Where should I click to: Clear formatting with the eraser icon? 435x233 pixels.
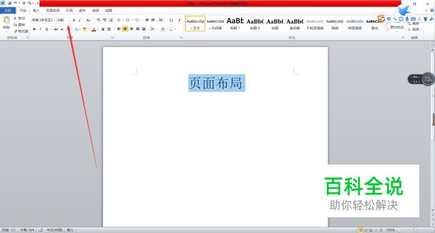point(99,20)
